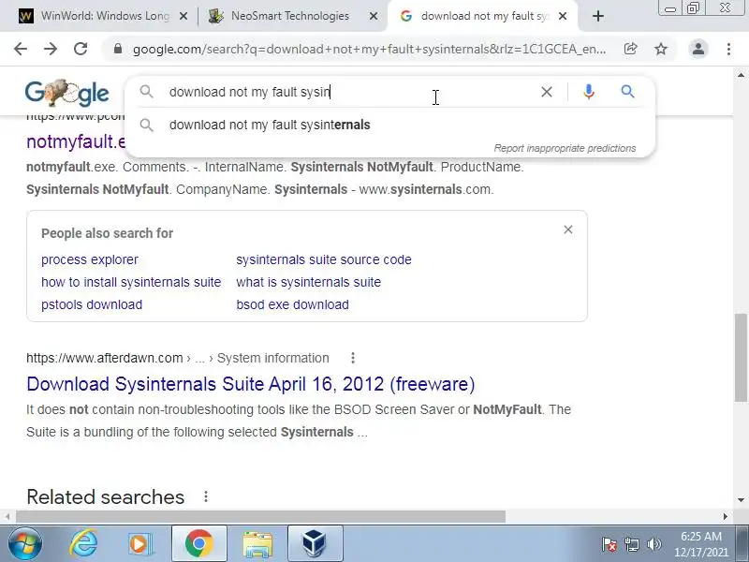Click inside the Google search field
This screenshot has width=749, height=562.
pos(351,92)
